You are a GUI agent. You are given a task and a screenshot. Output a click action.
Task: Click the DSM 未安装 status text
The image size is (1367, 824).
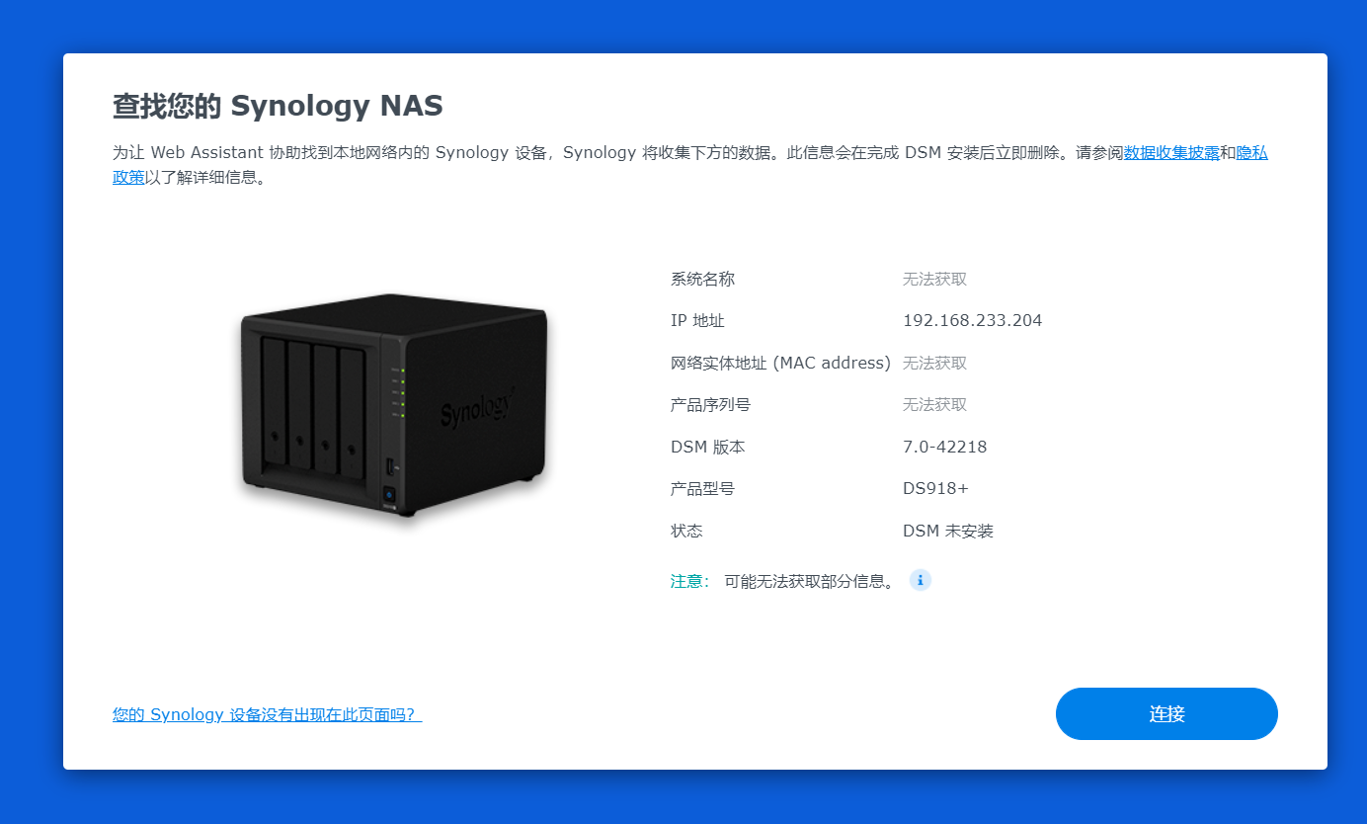[x=948, y=531]
